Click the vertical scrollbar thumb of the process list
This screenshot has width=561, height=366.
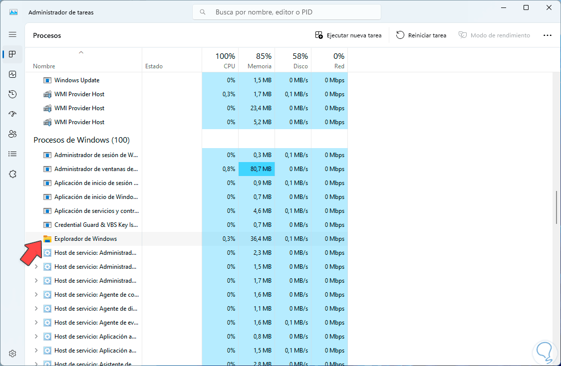[557, 207]
